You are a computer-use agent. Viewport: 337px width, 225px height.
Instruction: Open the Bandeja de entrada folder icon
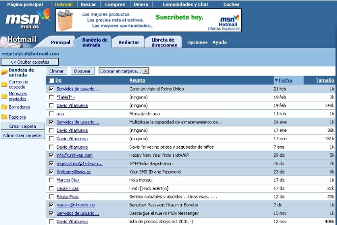[x=4, y=72]
